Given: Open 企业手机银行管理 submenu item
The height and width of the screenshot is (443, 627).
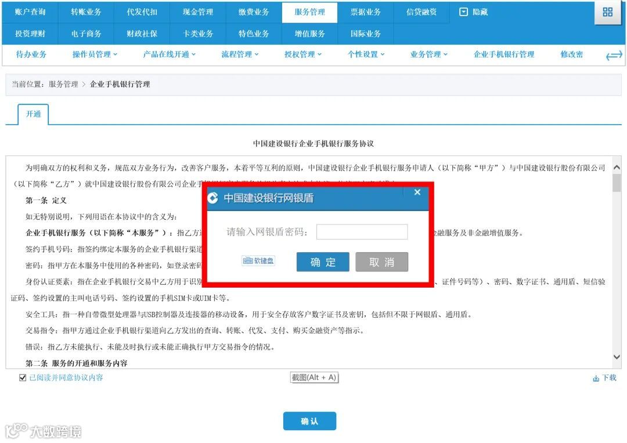Looking at the screenshot, I should [504, 55].
